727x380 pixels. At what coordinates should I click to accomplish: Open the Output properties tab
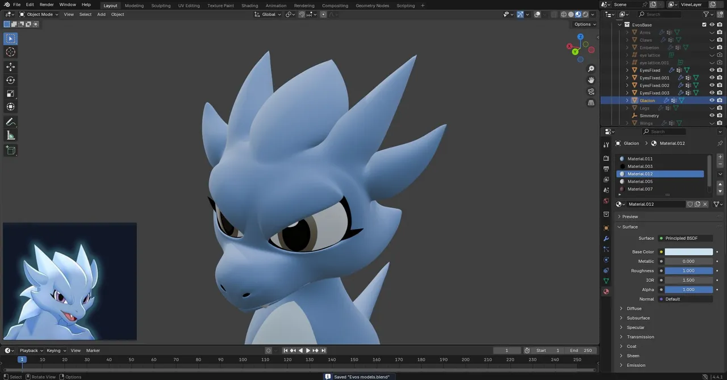606,169
